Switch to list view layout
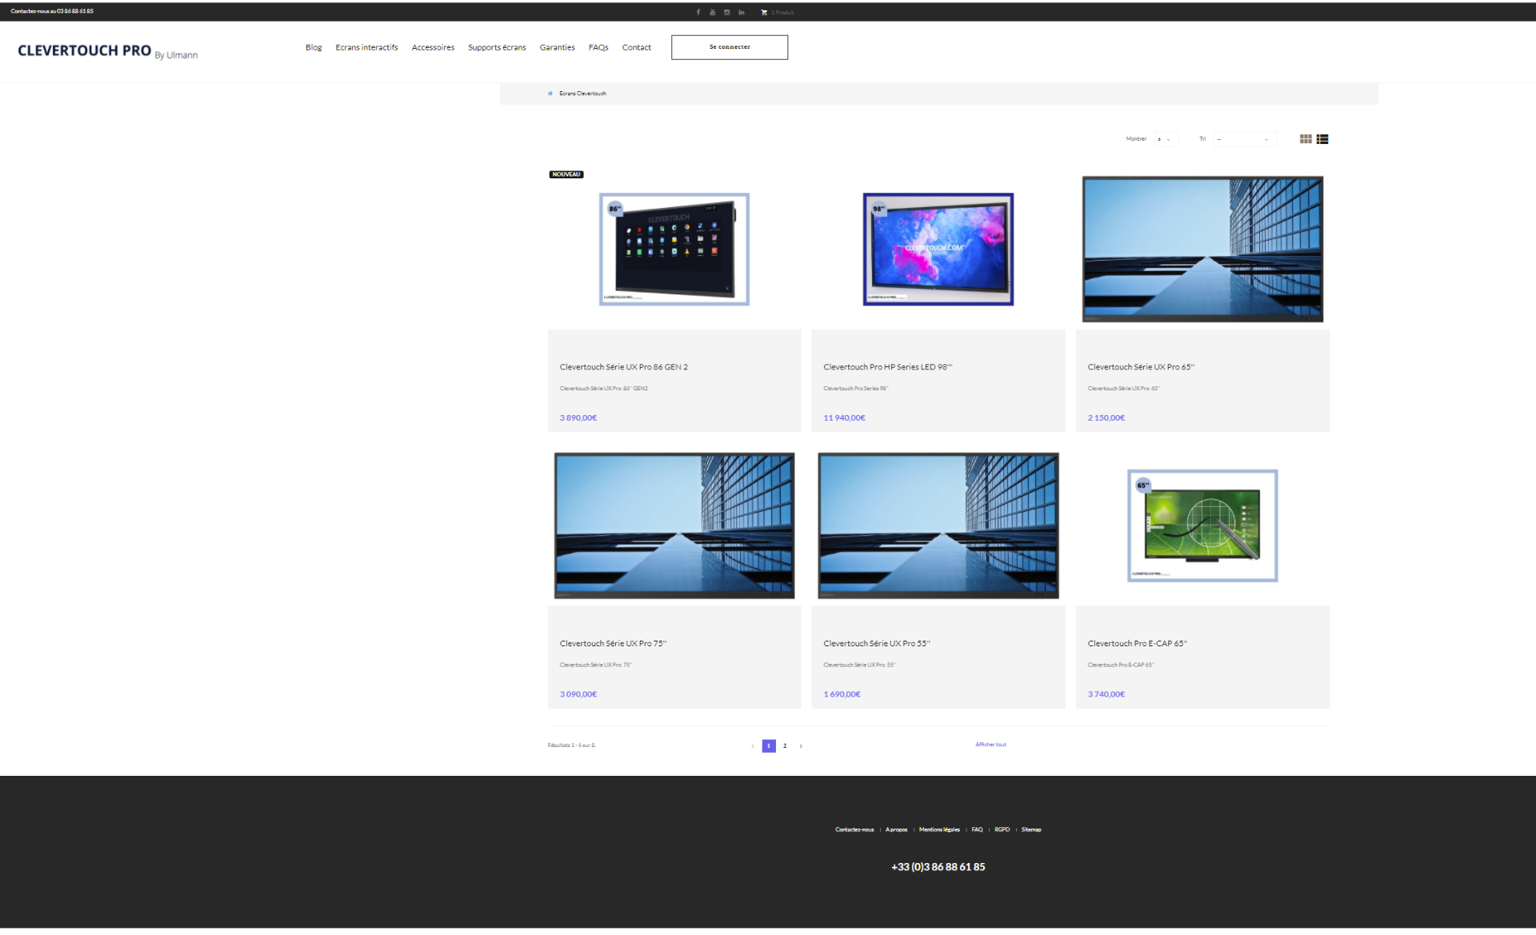This screenshot has height=935, width=1536. tap(1322, 139)
